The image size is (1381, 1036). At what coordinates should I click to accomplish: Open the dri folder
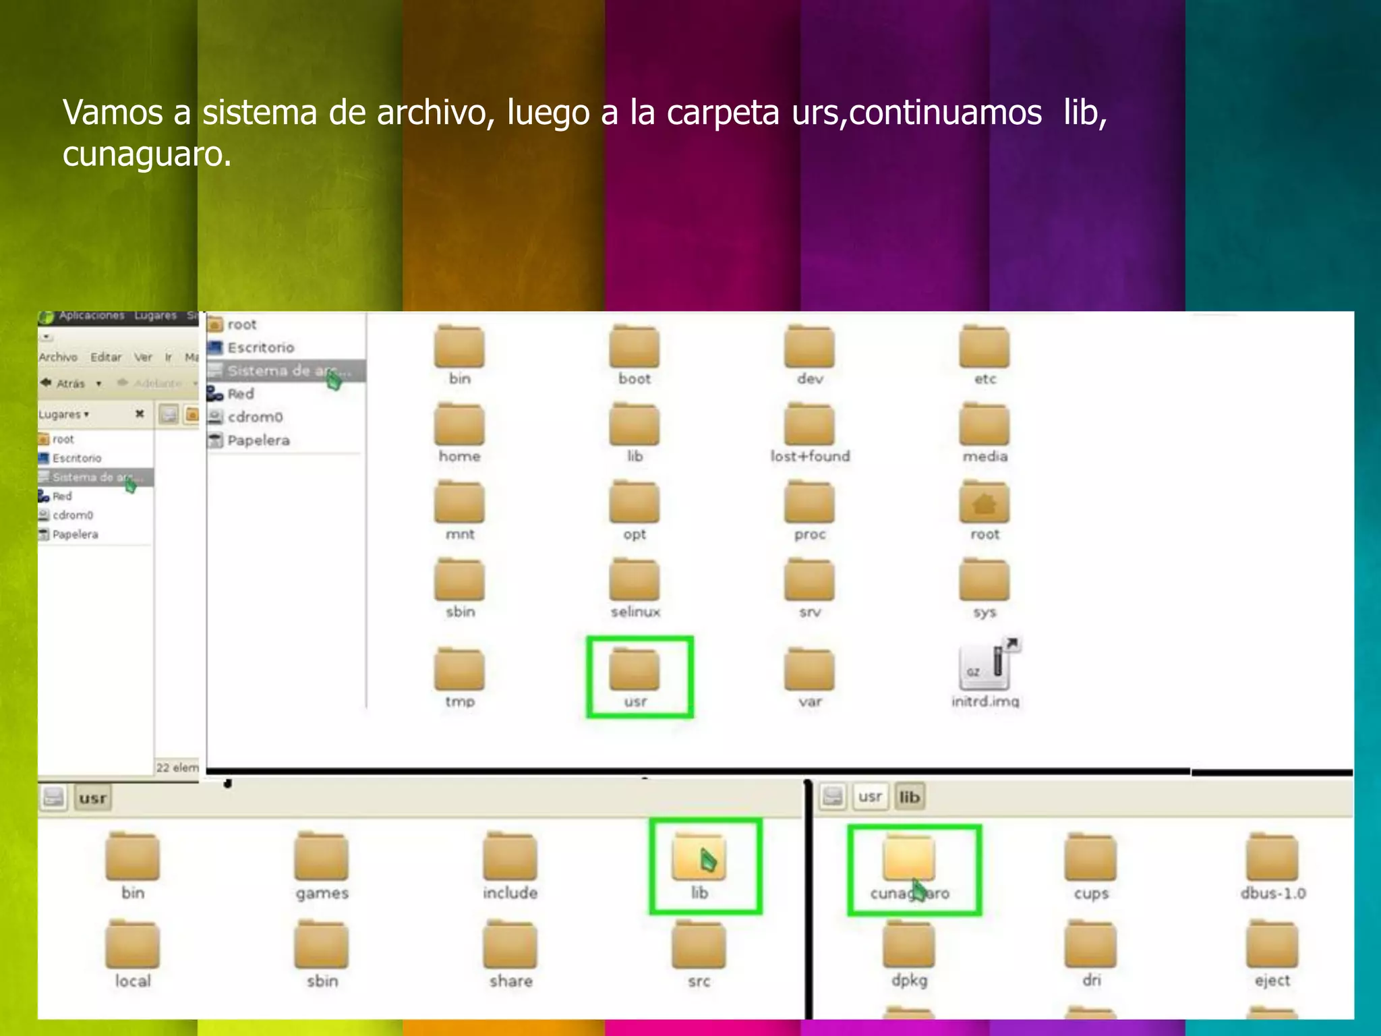1091,955
